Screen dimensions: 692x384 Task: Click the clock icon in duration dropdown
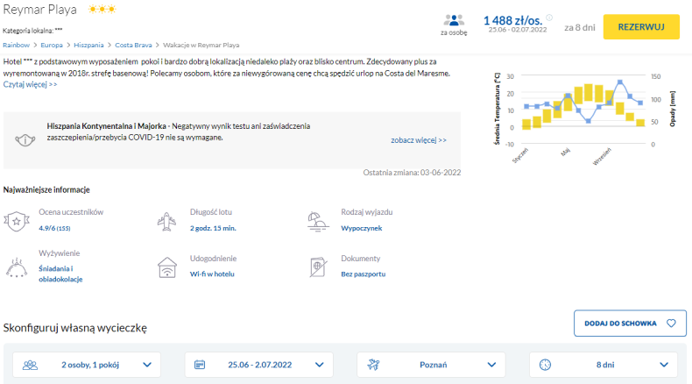(x=545, y=365)
